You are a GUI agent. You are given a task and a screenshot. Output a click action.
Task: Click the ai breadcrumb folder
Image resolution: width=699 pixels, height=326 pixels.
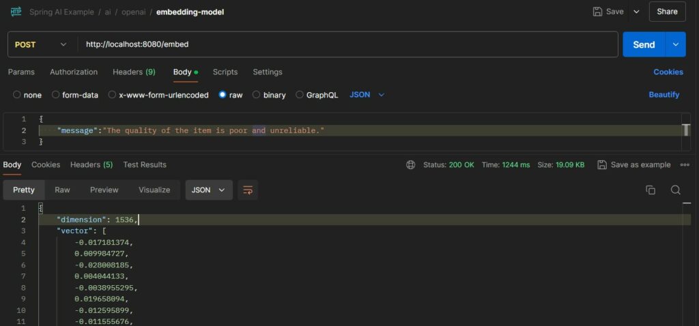click(x=108, y=12)
